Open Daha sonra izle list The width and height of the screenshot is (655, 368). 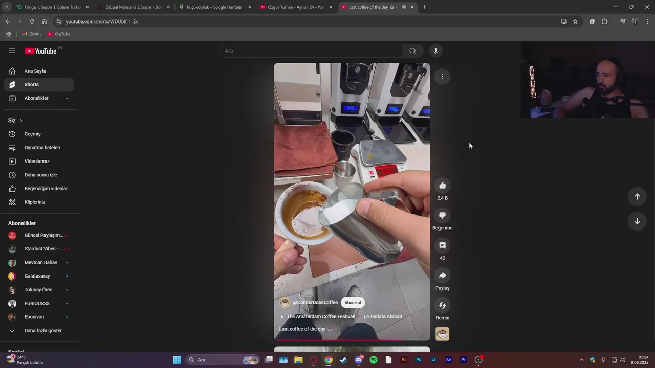click(x=39, y=175)
